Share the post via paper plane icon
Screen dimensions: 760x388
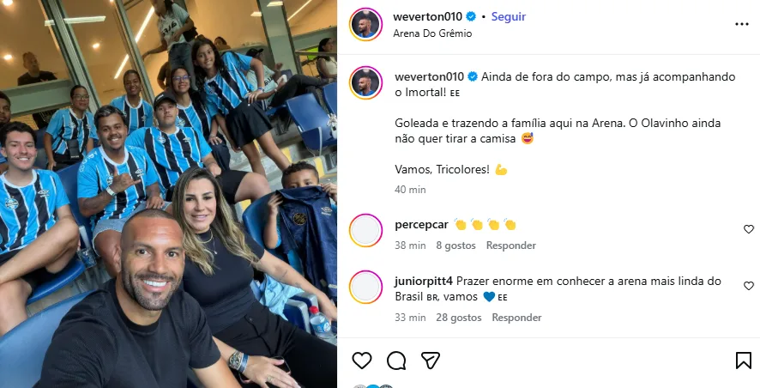tap(431, 361)
